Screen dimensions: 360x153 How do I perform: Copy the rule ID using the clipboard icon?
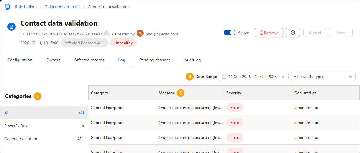[107, 34]
